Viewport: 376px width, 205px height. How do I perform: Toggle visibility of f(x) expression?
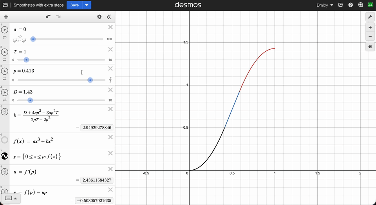click(5, 140)
